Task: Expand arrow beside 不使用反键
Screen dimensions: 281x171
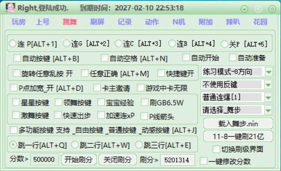Action: (x=268, y=85)
